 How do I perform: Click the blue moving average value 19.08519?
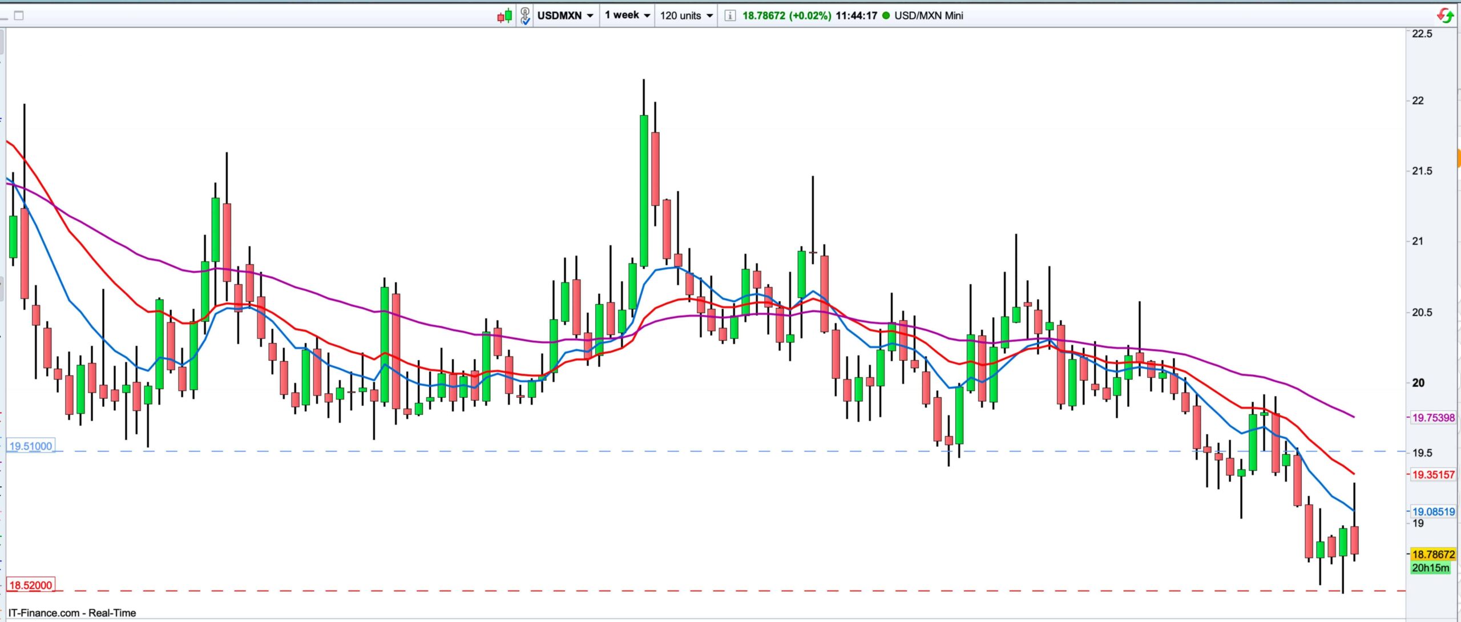tap(1433, 511)
